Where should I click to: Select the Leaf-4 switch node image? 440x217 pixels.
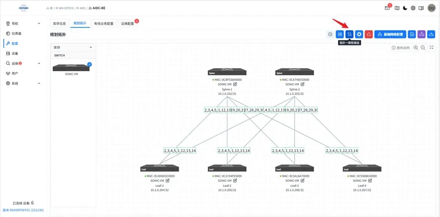tap(362, 168)
